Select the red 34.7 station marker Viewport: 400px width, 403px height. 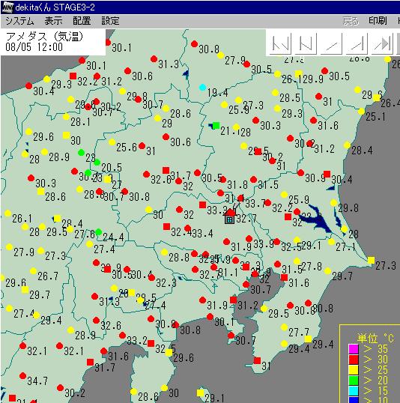[22, 376]
